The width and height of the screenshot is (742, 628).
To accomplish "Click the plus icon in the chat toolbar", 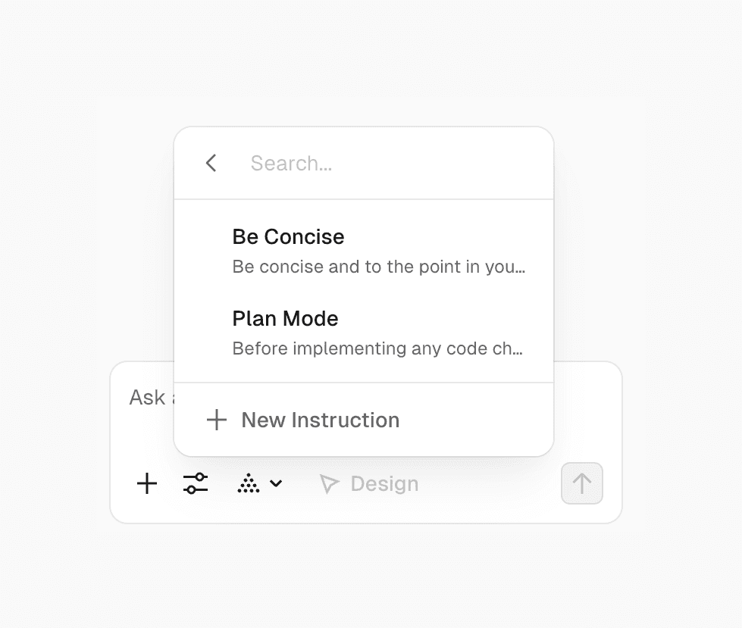I will click(x=146, y=483).
